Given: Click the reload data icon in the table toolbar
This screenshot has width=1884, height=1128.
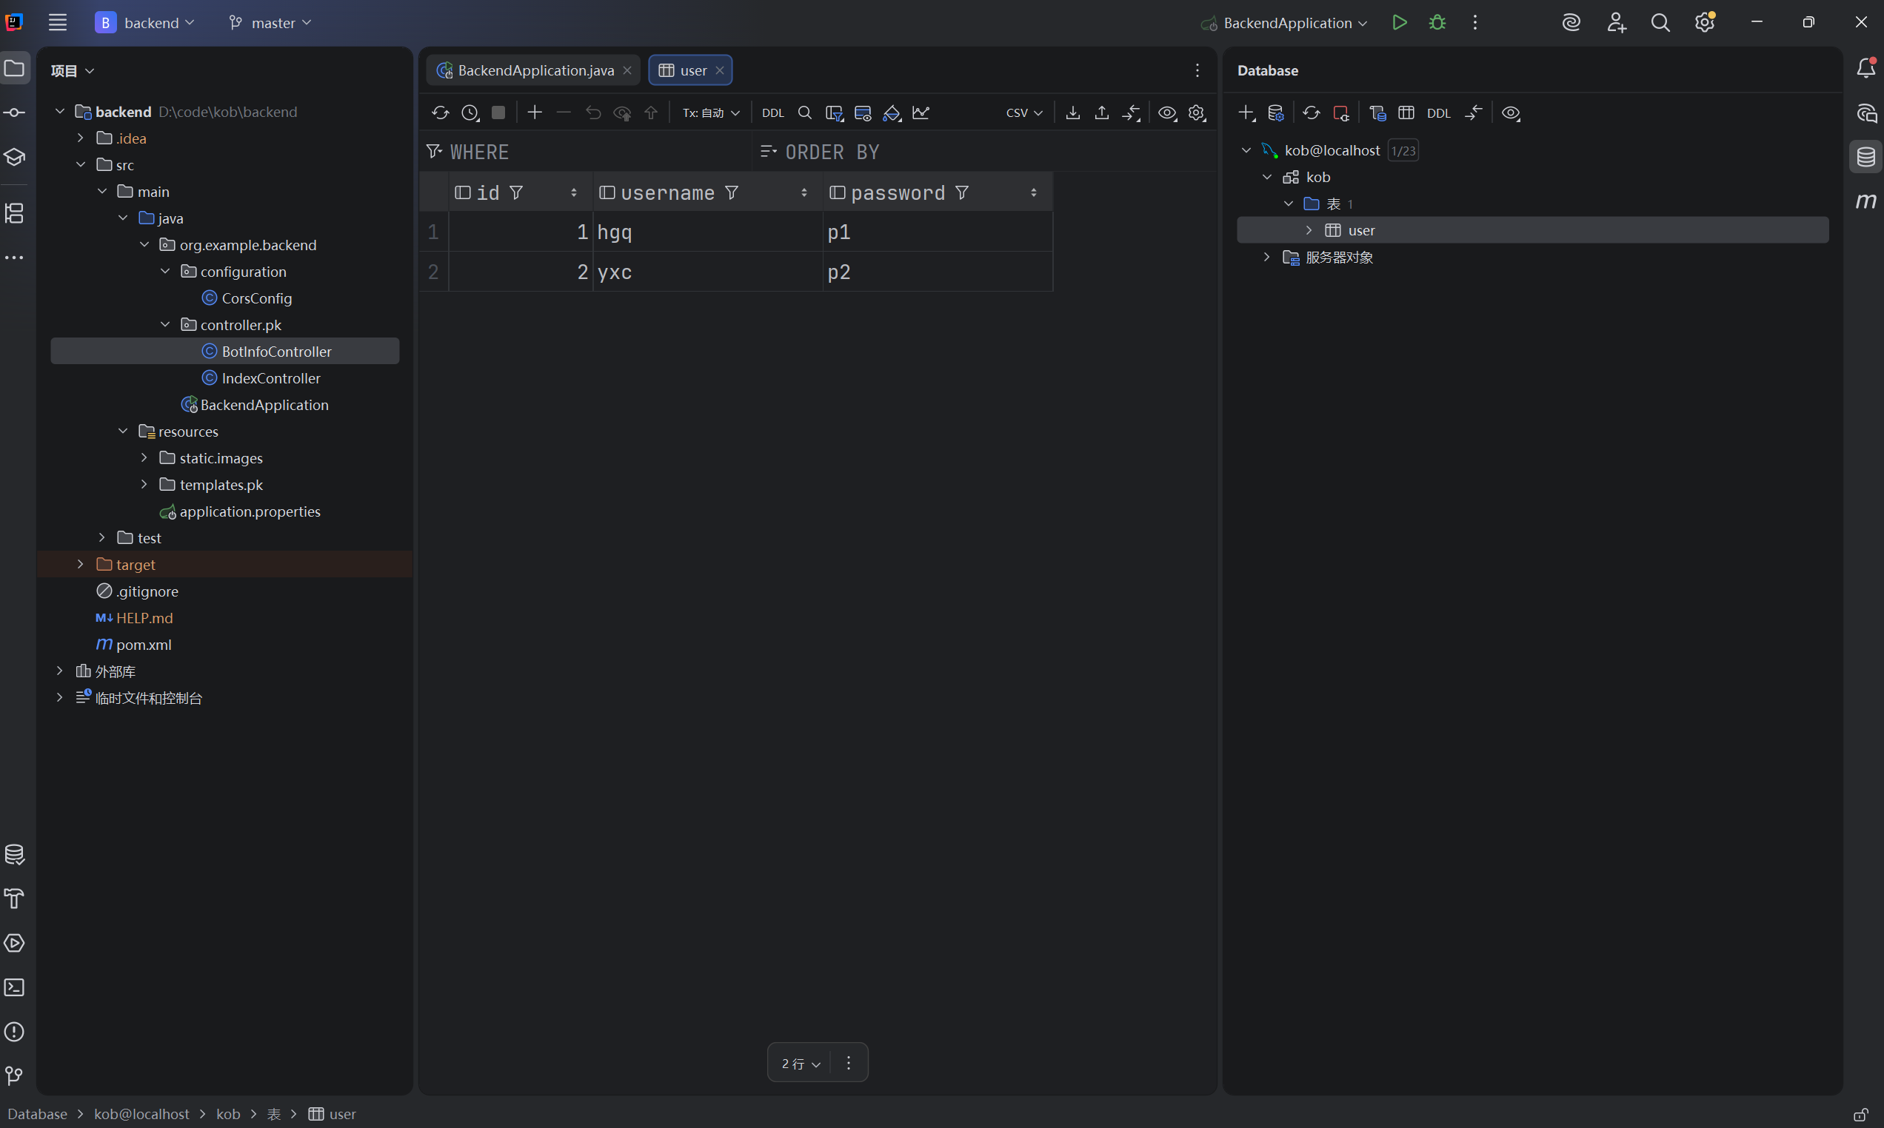Looking at the screenshot, I should (440, 113).
